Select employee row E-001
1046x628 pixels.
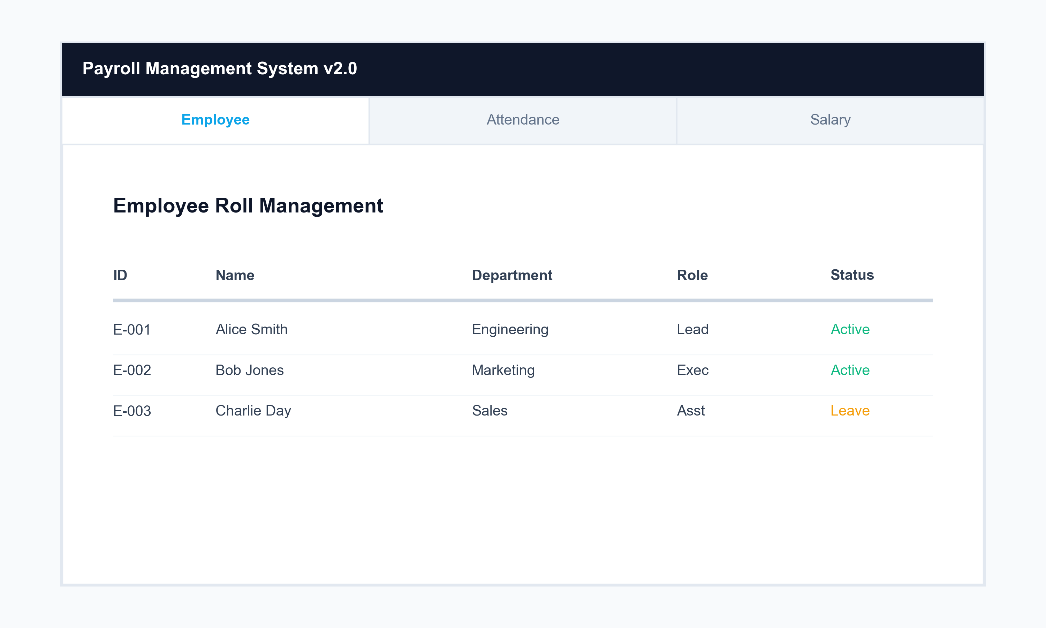point(131,329)
